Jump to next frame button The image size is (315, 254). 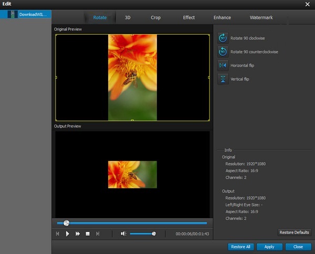(98, 234)
